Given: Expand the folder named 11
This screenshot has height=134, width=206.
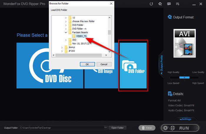Looking at the screenshot, I should (x=66, y=18).
